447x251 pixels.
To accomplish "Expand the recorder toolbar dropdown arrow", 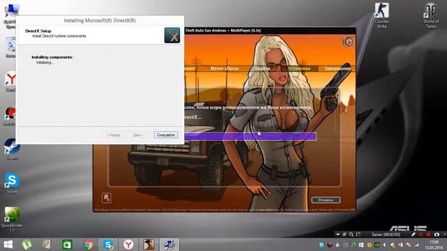I will click(x=338, y=234).
